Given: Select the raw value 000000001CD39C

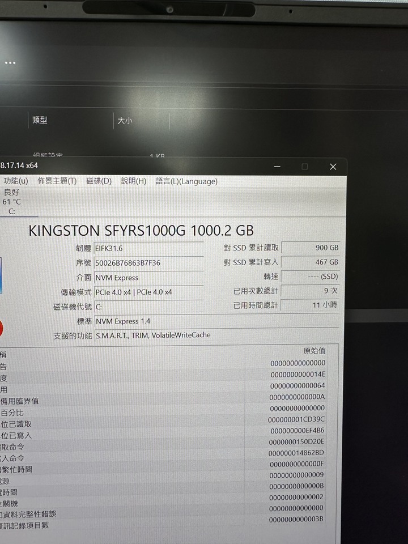Looking at the screenshot, I should pos(296,419).
